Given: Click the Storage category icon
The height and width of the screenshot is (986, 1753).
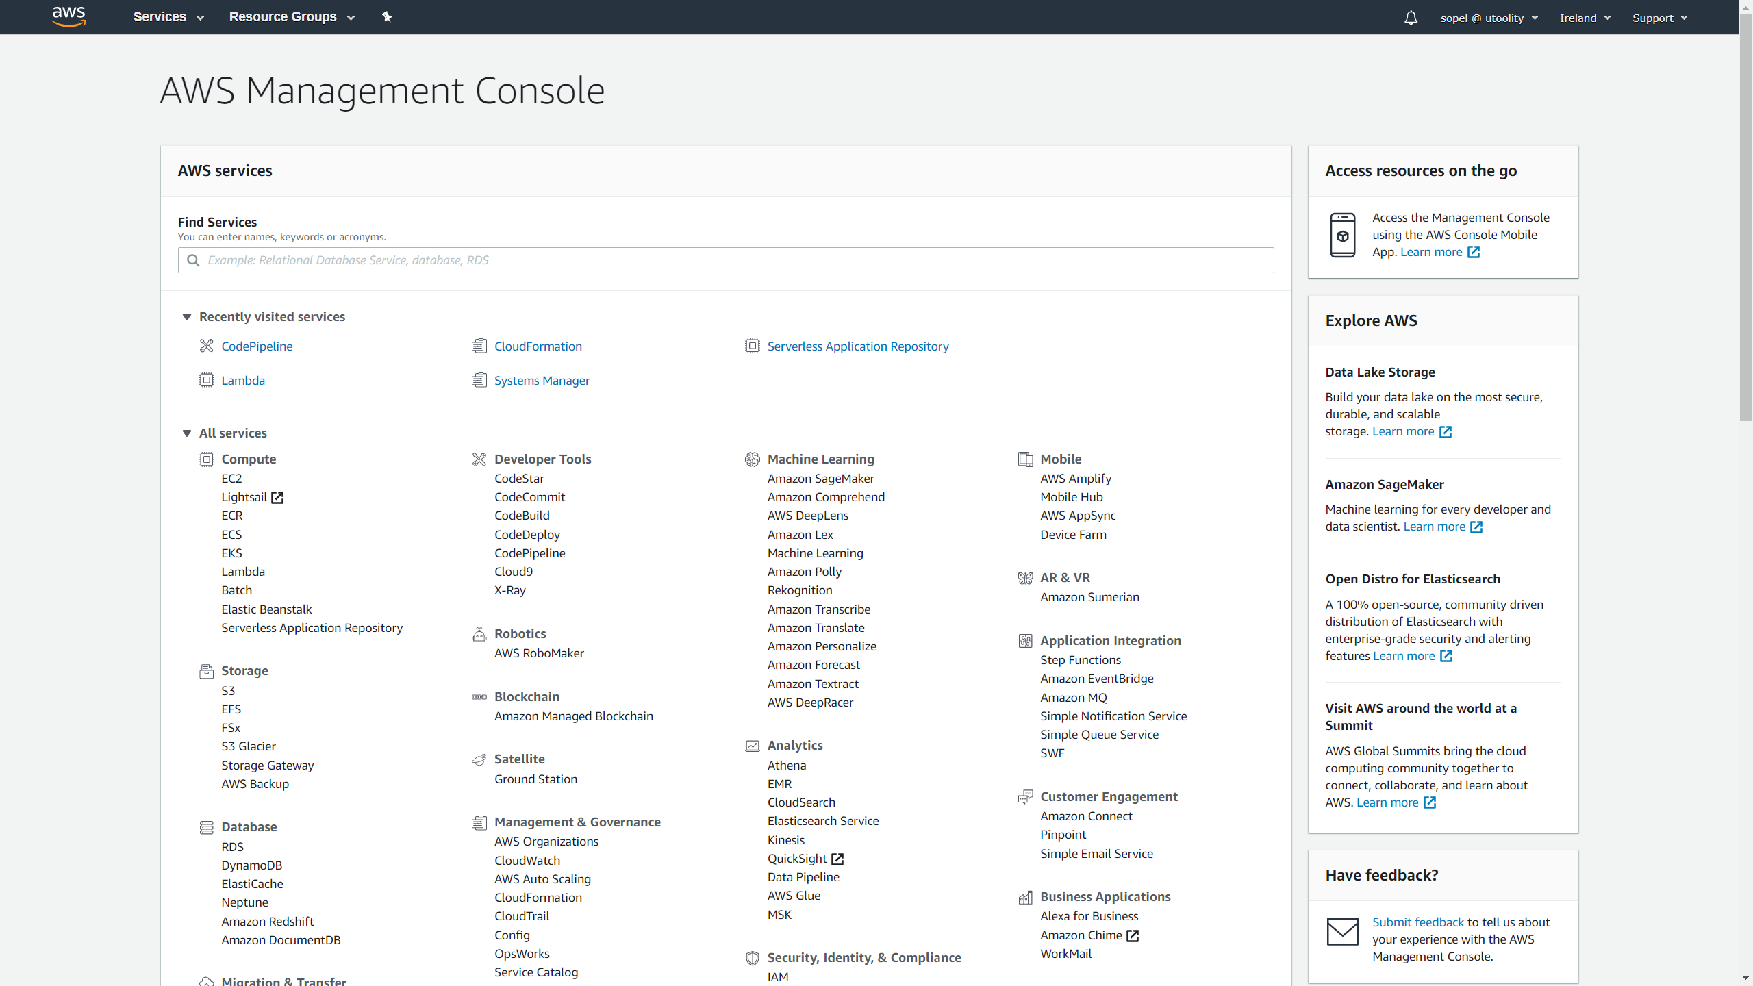Looking at the screenshot, I should (x=206, y=671).
